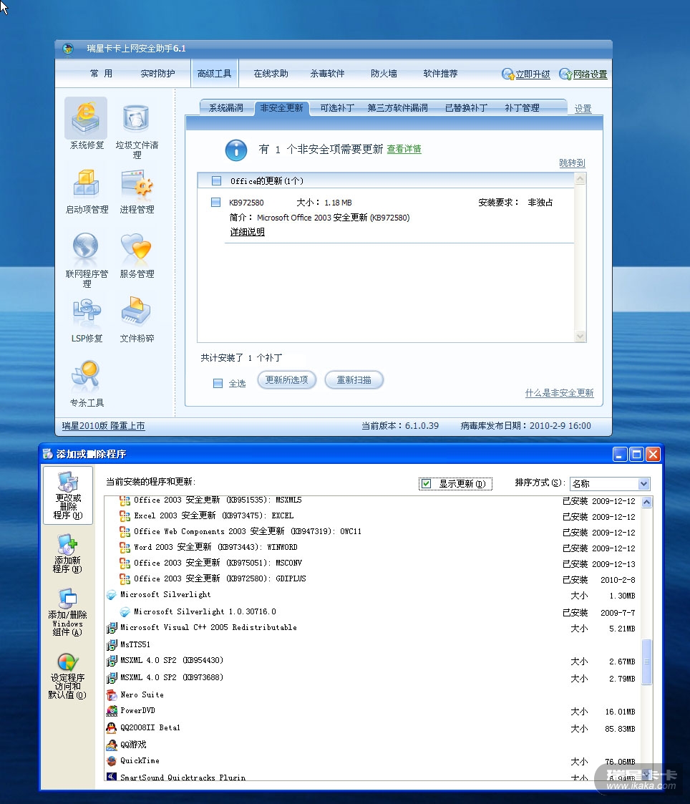Click the update list scrollbar up arrow
690x804 pixels.
pyautogui.click(x=580, y=178)
